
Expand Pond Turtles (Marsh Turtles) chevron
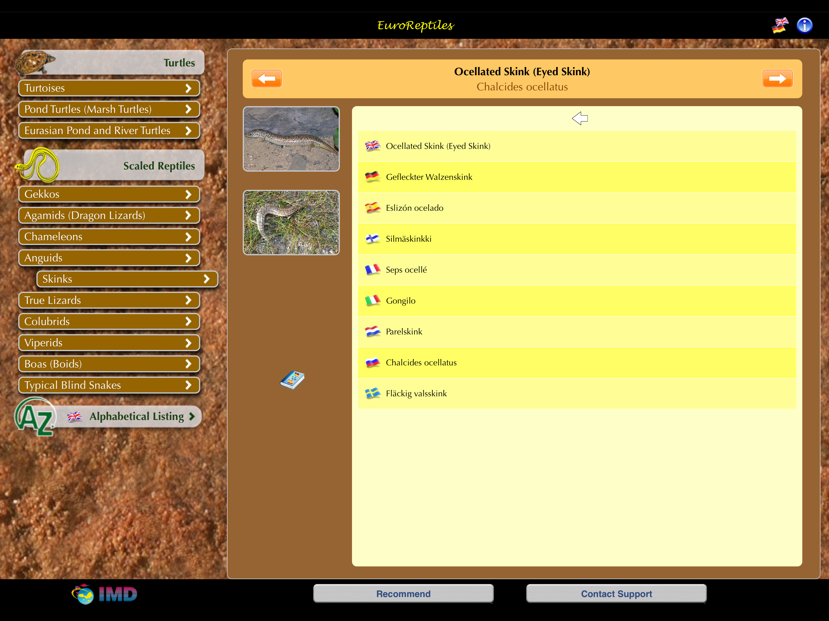188,109
